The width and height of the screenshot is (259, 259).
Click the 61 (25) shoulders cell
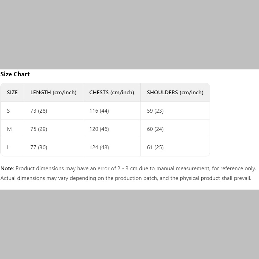click(155, 147)
